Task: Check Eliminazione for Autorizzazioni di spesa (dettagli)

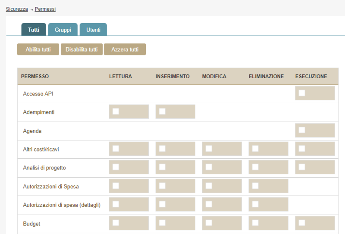Action: [255, 204]
